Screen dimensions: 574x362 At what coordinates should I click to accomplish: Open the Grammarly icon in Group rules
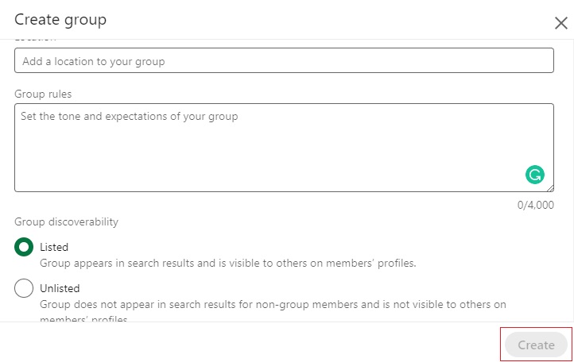(535, 175)
